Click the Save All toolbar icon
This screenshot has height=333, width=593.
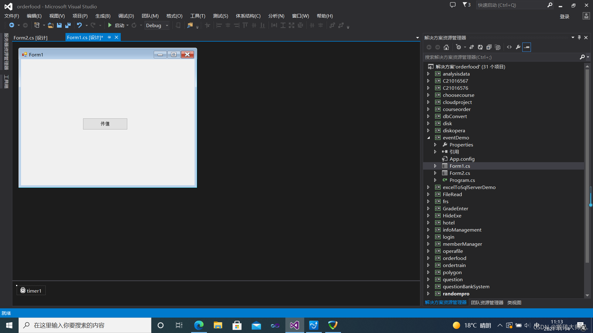pyautogui.click(x=68, y=25)
